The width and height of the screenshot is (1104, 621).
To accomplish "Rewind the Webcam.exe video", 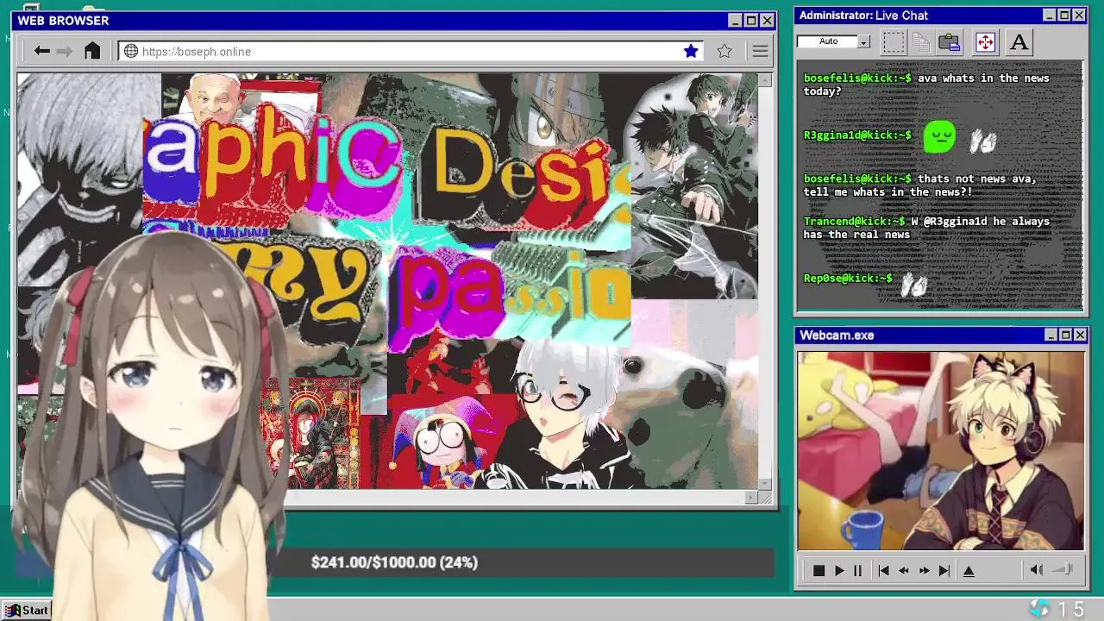I will [x=904, y=570].
